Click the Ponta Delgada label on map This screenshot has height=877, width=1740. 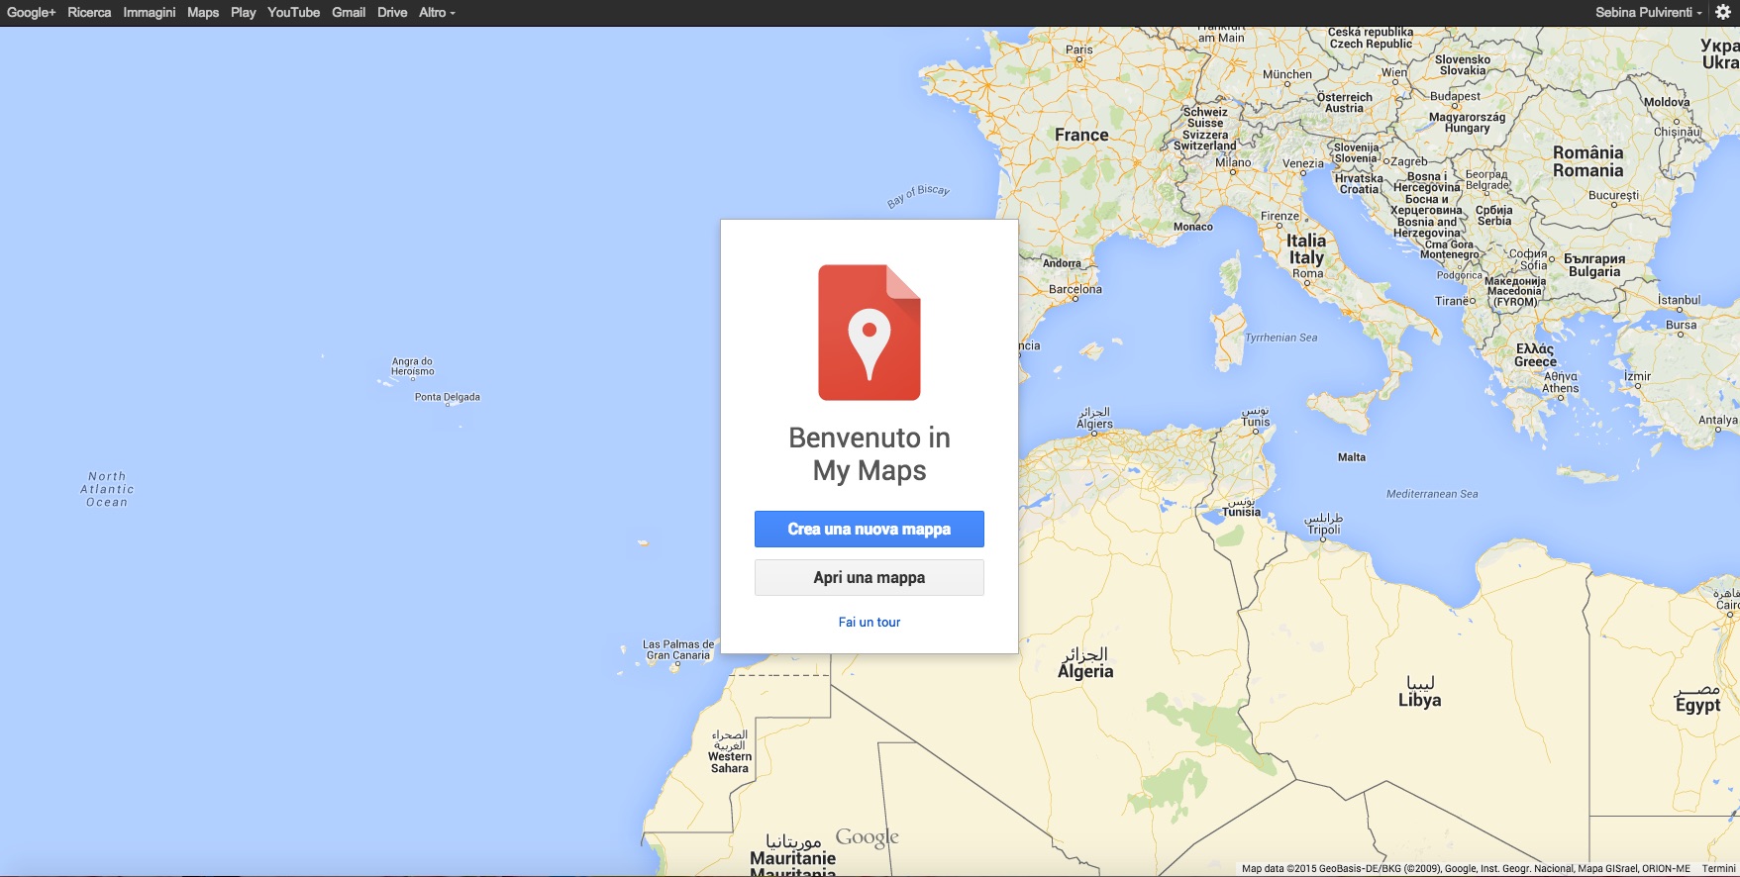448,397
